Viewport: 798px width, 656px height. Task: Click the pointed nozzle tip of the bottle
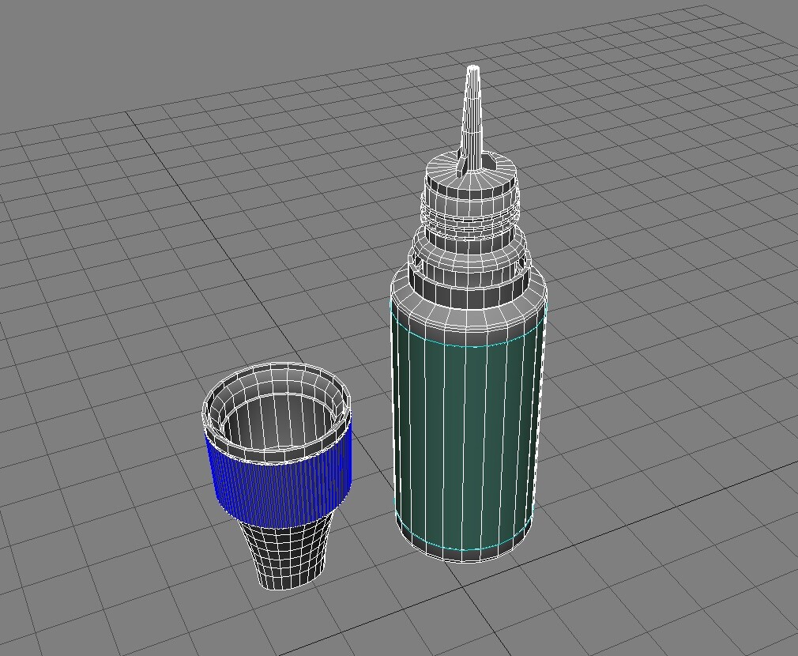(x=472, y=116)
